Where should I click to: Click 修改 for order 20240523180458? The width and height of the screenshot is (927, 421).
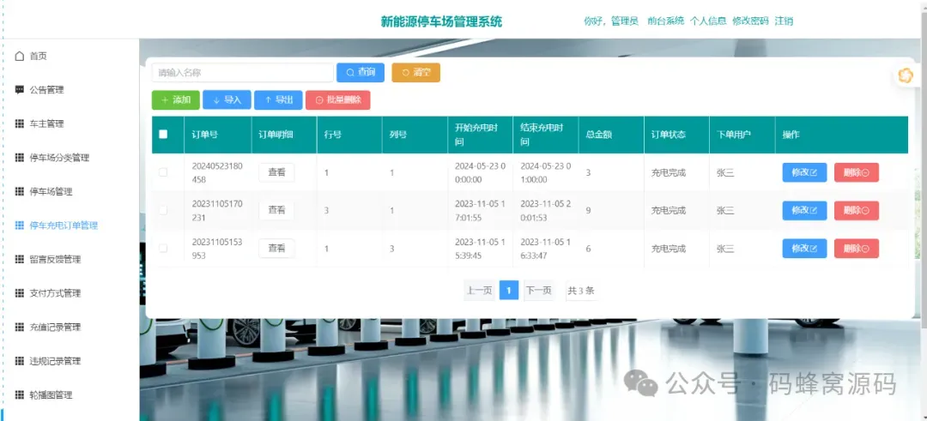click(804, 172)
